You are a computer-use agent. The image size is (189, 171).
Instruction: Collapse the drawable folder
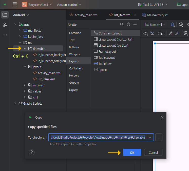click(25, 48)
